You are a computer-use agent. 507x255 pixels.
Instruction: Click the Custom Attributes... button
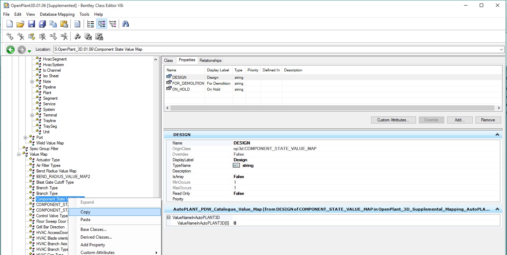393,120
